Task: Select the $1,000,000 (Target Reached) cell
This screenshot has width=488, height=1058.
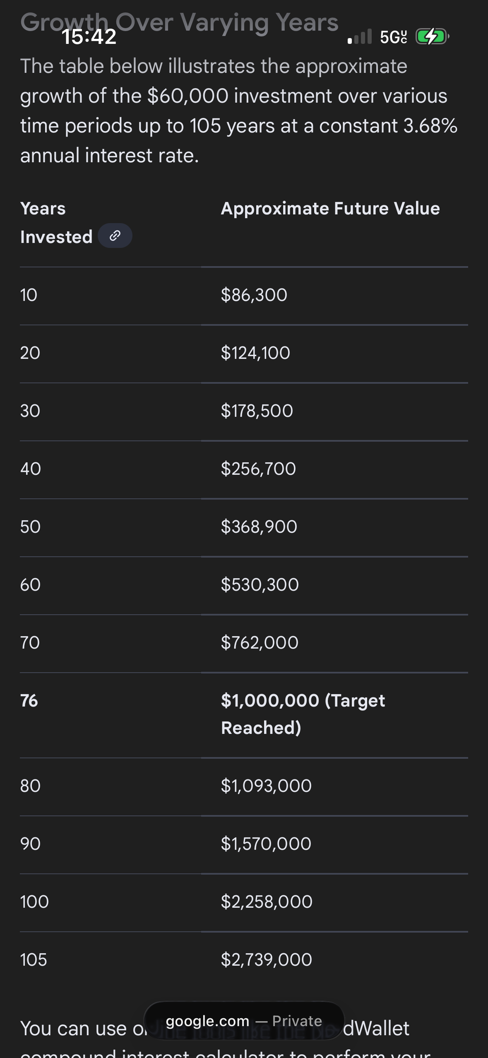Action: tap(303, 714)
